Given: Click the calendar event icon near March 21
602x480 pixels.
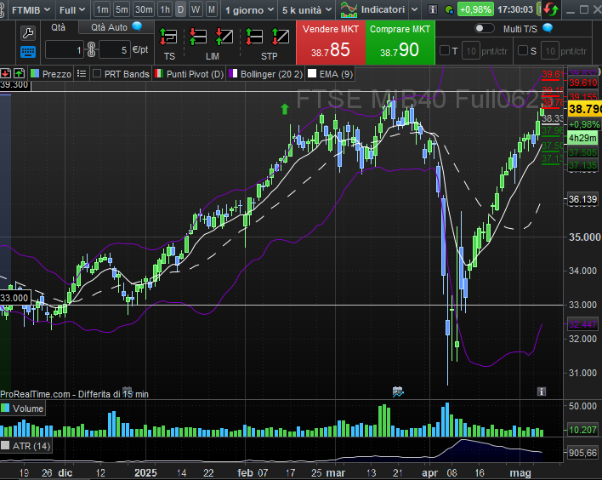Looking at the screenshot, I should [398, 391].
